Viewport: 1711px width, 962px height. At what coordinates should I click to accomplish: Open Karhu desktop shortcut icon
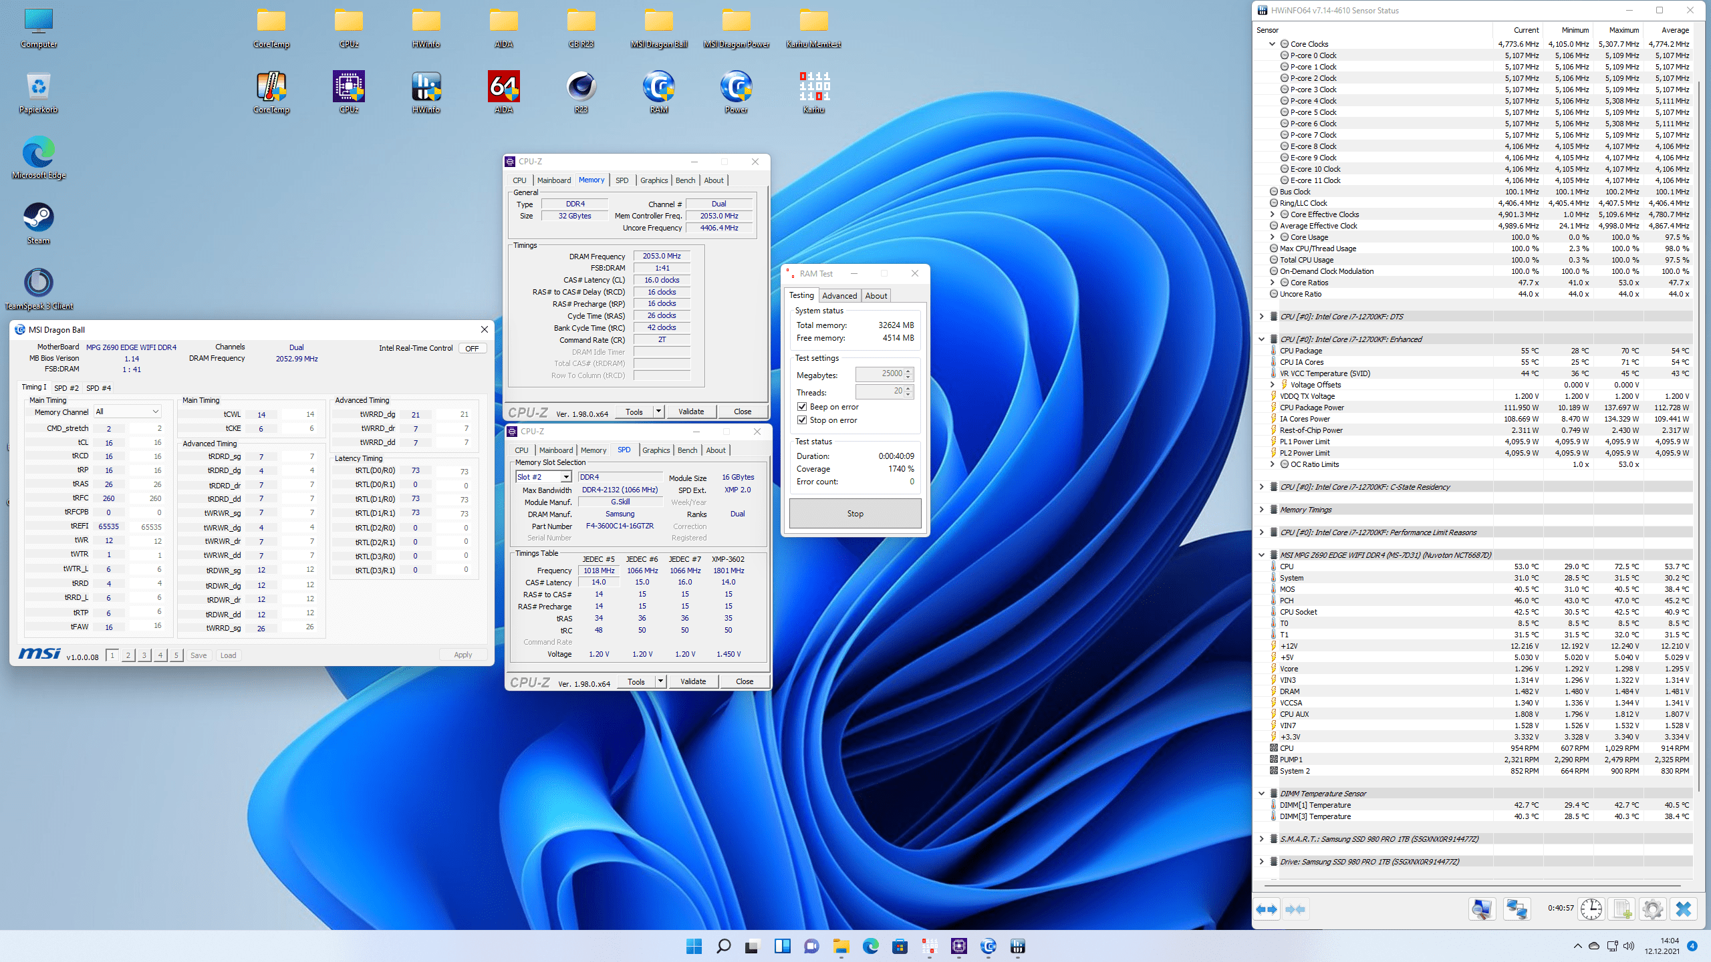click(813, 87)
